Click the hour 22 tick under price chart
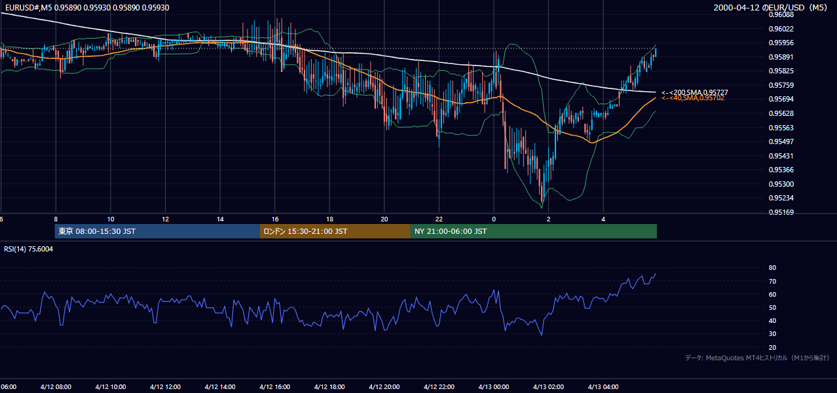Image resolution: width=837 pixels, height=393 pixels. click(439, 219)
